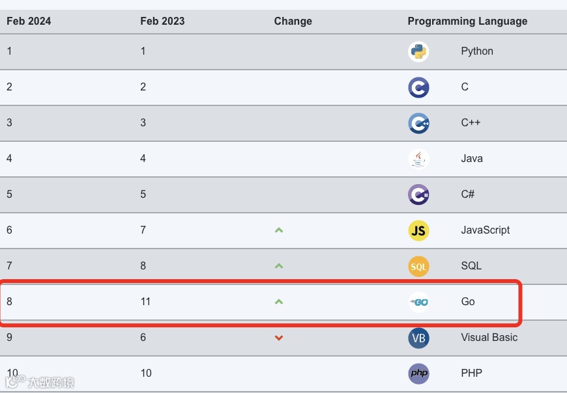This screenshot has width=567, height=393.
Task: Click the Visual Basic language name
Action: (489, 338)
